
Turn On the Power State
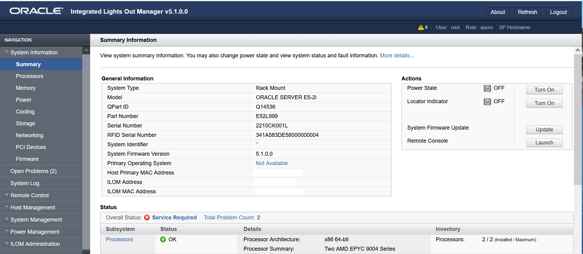tap(544, 90)
